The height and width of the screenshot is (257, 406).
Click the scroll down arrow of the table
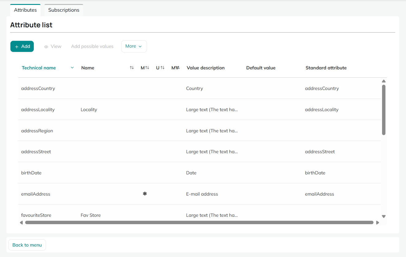(x=384, y=216)
